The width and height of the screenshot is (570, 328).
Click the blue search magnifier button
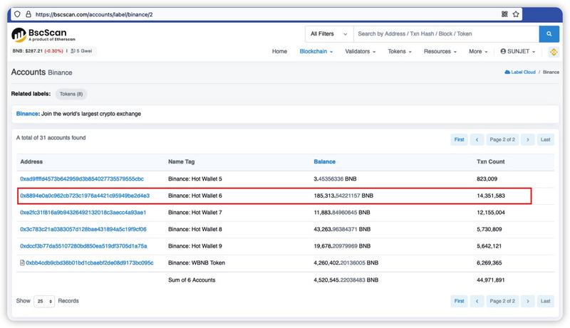pos(549,33)
